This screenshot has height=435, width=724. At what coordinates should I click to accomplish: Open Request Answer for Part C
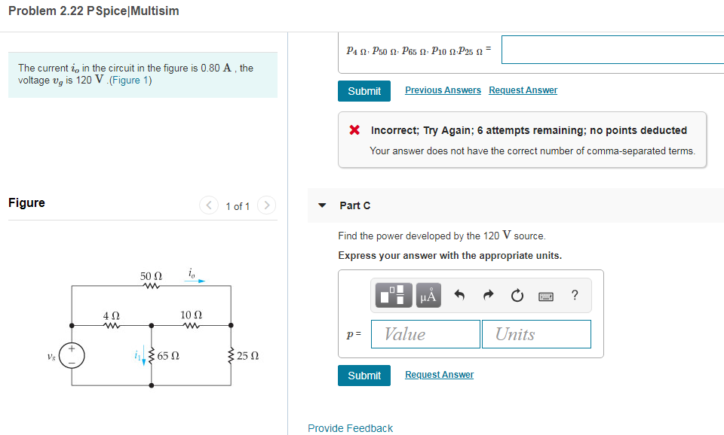[439, 375]
